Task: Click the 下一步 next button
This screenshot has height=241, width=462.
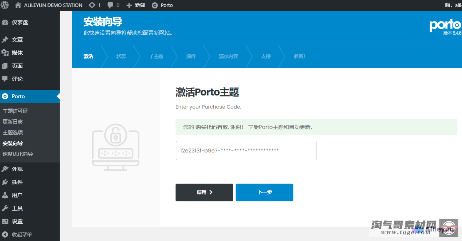Action: pos(264,192)
